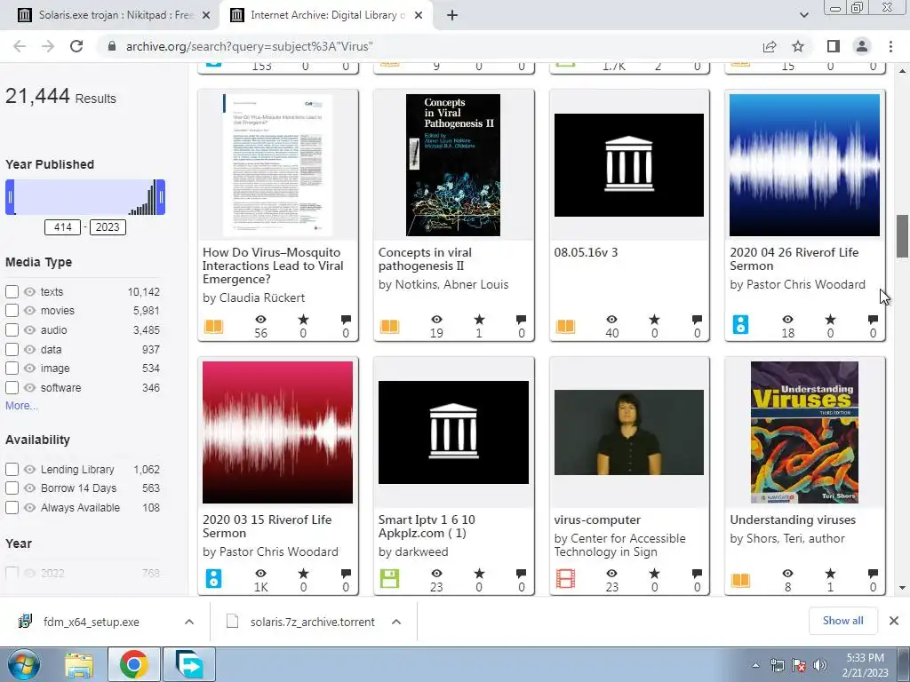Go back to previous page
The height and width of the screenshot is (682, 910).
(20, 46)
